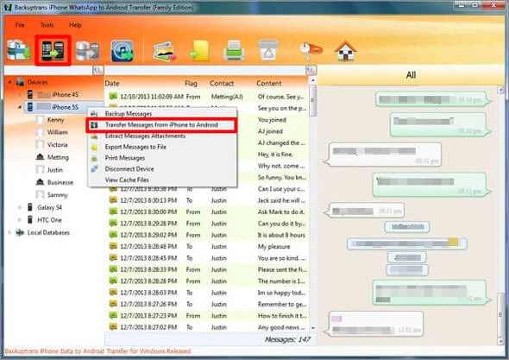Open the Tools menu

pyautogui.click(x=47, y=25)
